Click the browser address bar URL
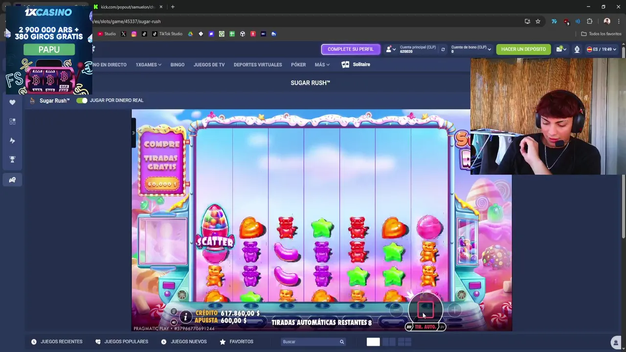This screenshot has width=626, height=352. tap(127, 22)
